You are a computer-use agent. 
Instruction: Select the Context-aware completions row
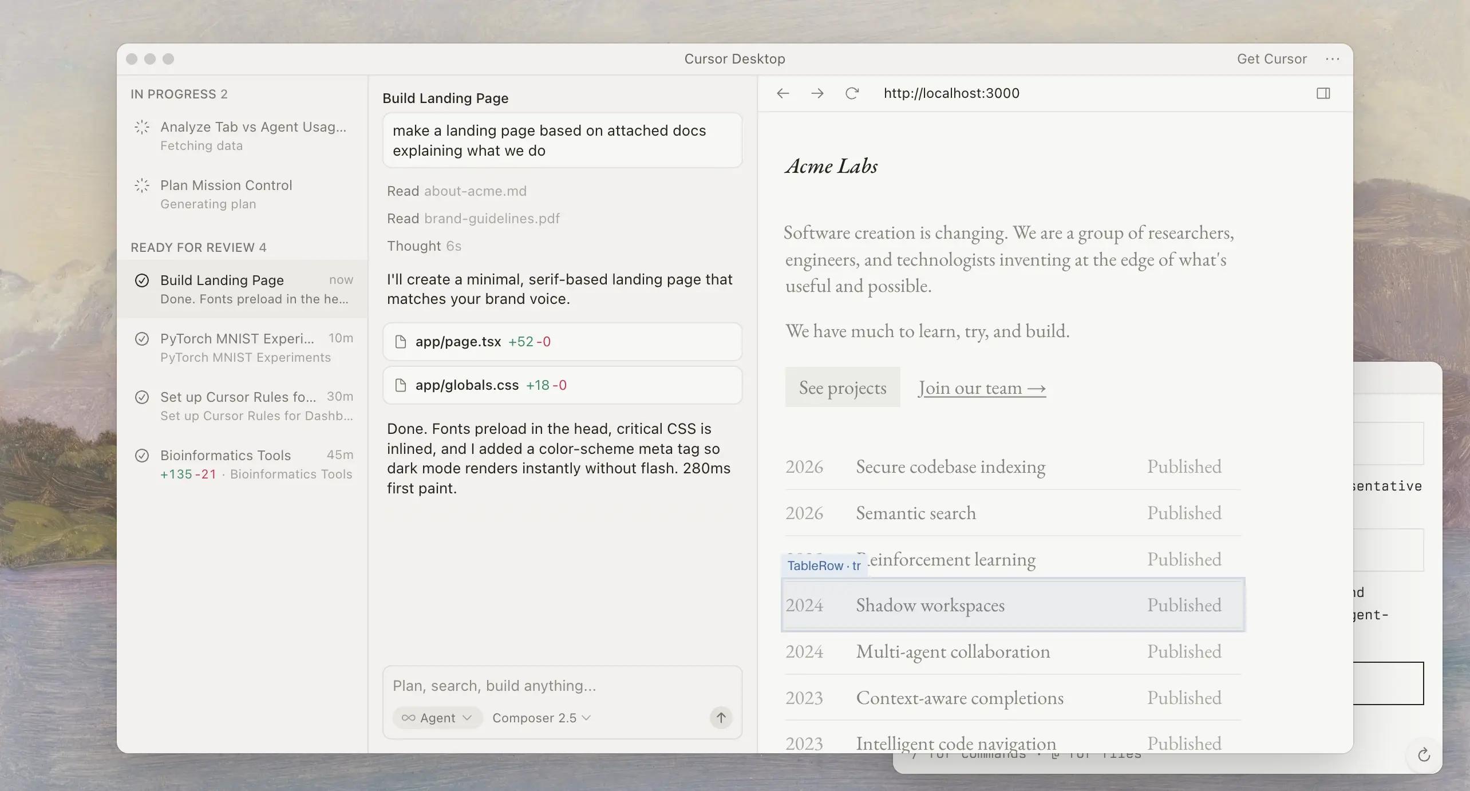pos(1013,698)
